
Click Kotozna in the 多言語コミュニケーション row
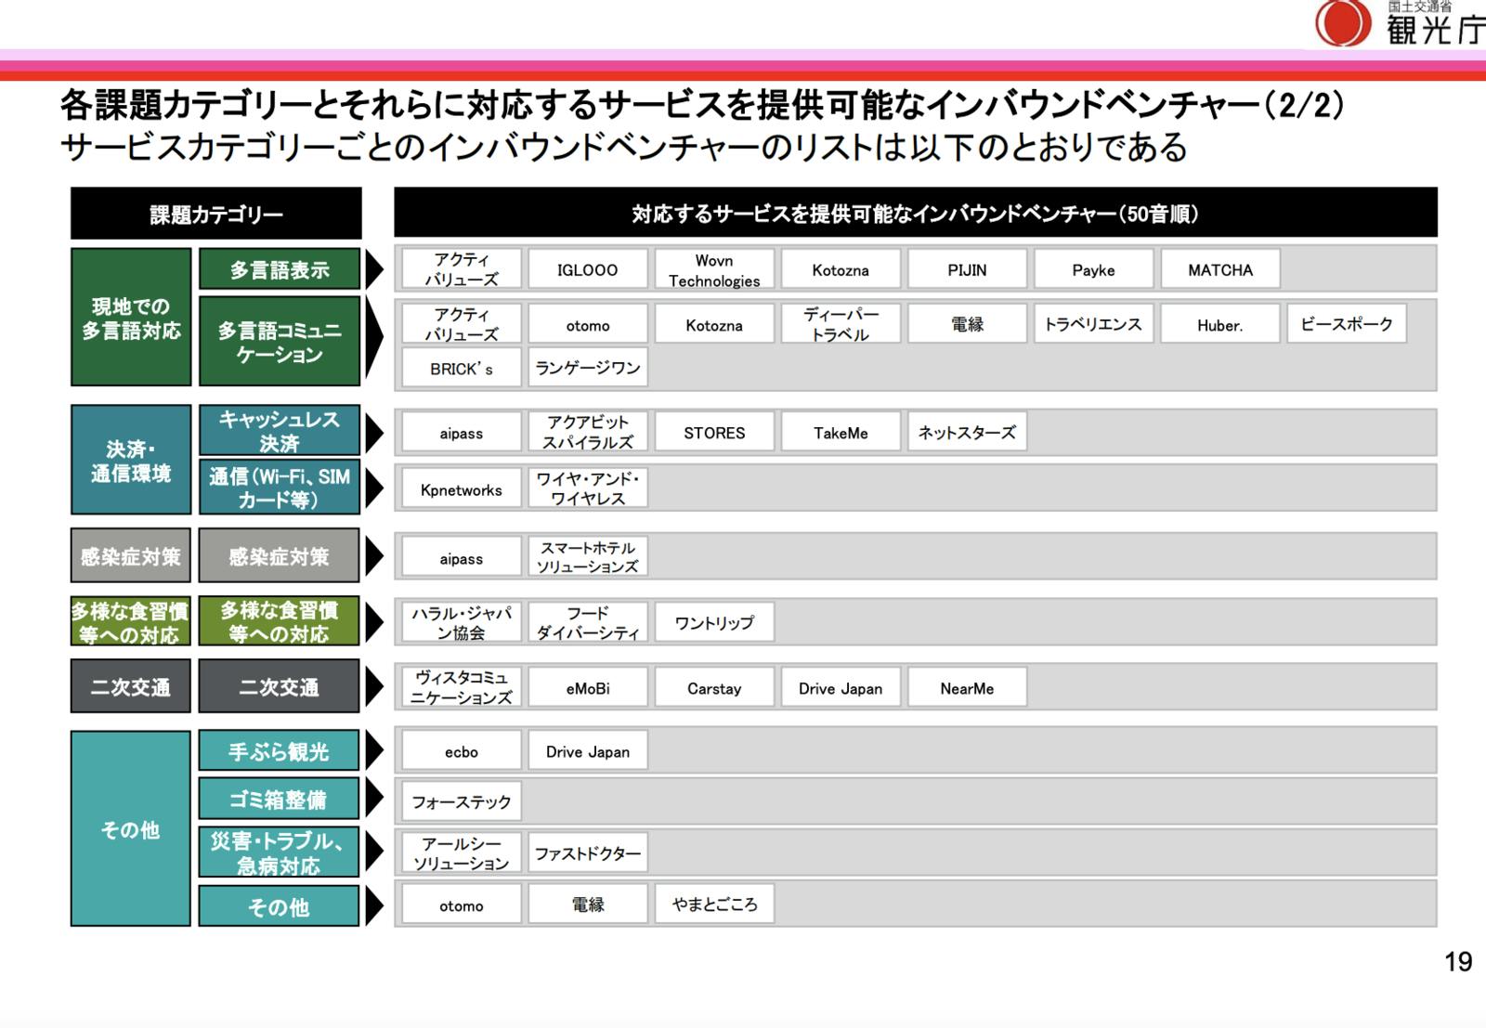[714, 324]
